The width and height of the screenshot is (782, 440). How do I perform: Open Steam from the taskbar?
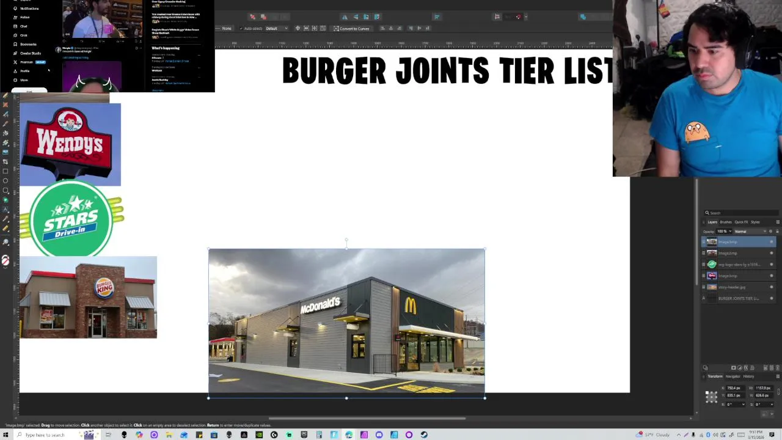(x=424, y=435)
